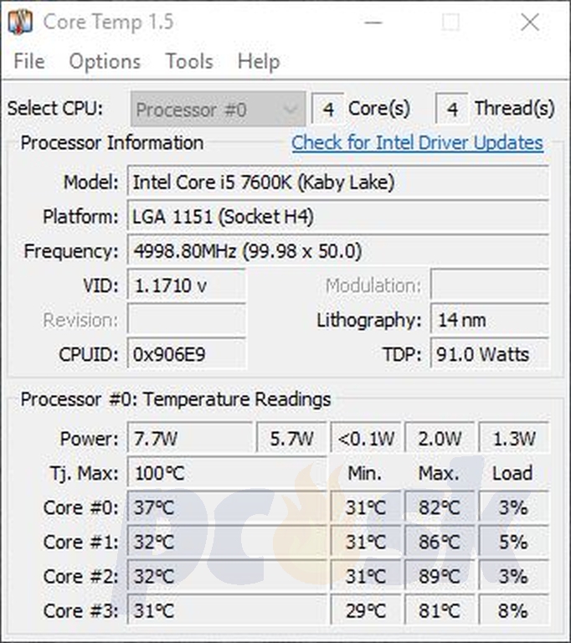Image resolution: width=571 pixels, height=643 pixels.
Task: Click the Lithography value 14 nm
Action: (490, 320)
